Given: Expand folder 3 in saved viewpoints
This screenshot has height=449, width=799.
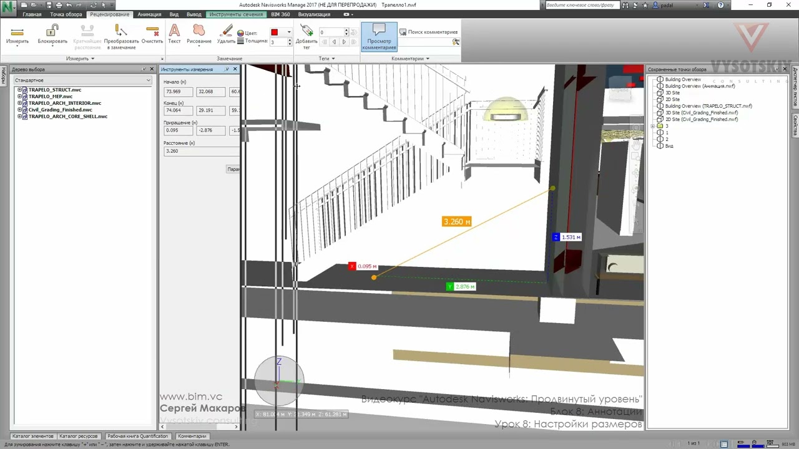Looking at the screenshot, I should 652,126.
